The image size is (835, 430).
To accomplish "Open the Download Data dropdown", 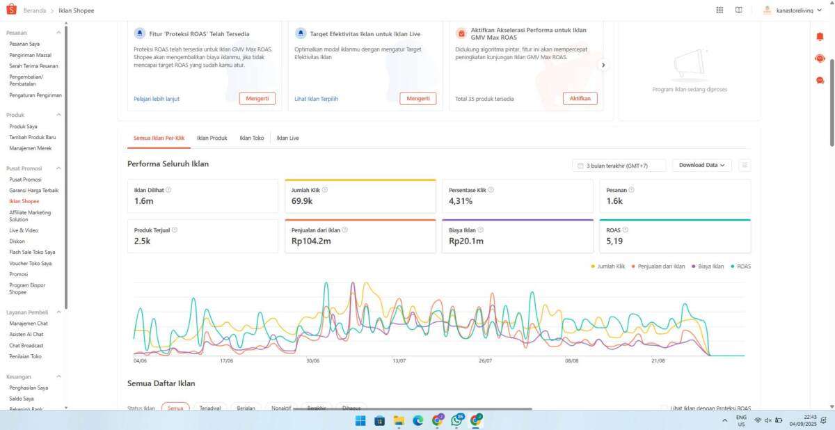I will pyautogui.click(x=701, y=166).
